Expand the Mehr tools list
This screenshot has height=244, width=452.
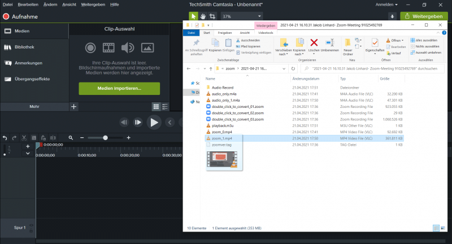click(x=34, y=107)
